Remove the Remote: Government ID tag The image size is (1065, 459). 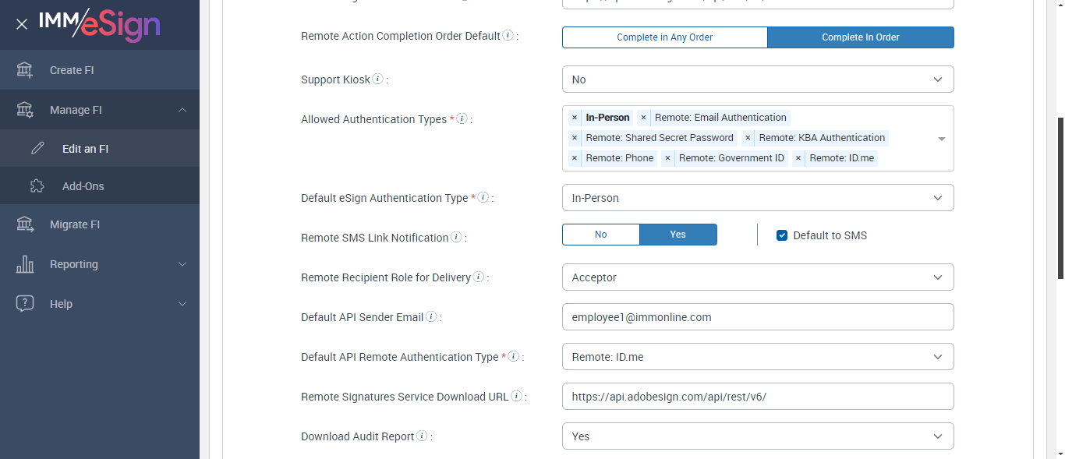(x=668, y=158)
